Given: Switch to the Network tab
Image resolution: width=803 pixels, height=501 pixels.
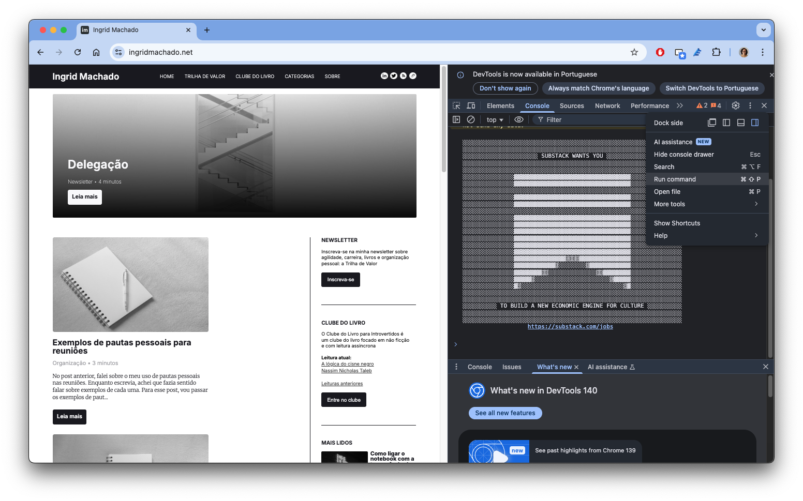Looking at the screenshot, I should coord(607,105).
